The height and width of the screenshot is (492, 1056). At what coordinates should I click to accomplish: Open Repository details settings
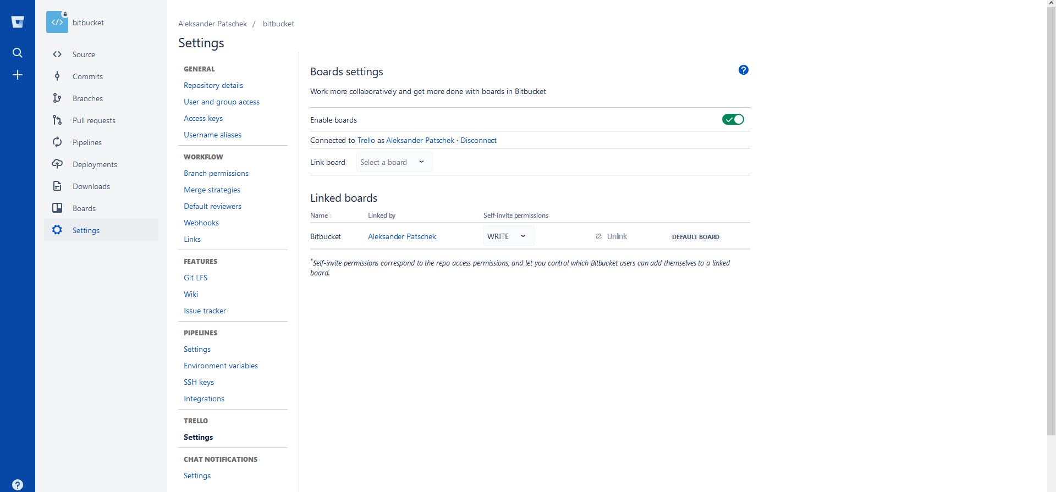click(x=213, y=85)
